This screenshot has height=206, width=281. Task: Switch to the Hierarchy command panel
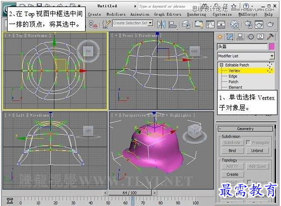click(240, 37)
